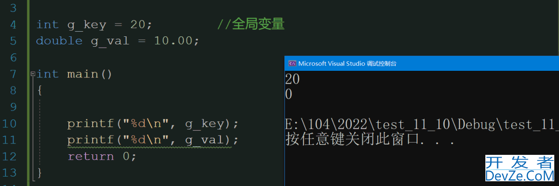Click the main function name
The image size is (559, 186).
(82, 74)
